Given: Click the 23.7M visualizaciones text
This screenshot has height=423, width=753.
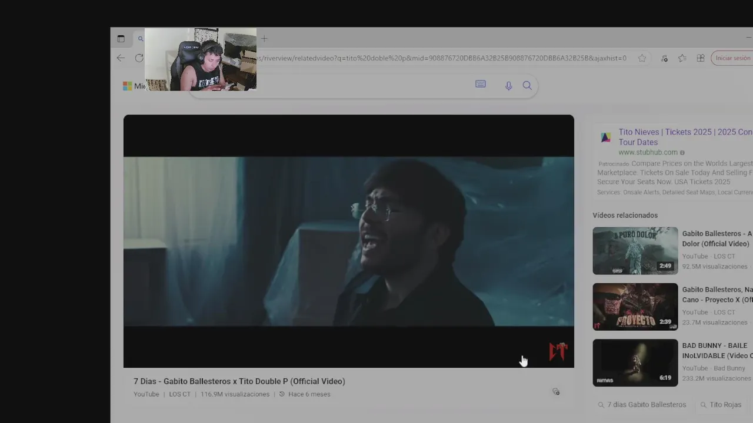Looking at the screenshot, I should [x=715, y=323].
